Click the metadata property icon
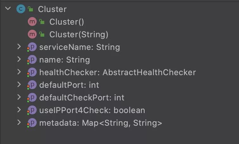The height and width of the screenshot is (144, 239). [32, 123]
